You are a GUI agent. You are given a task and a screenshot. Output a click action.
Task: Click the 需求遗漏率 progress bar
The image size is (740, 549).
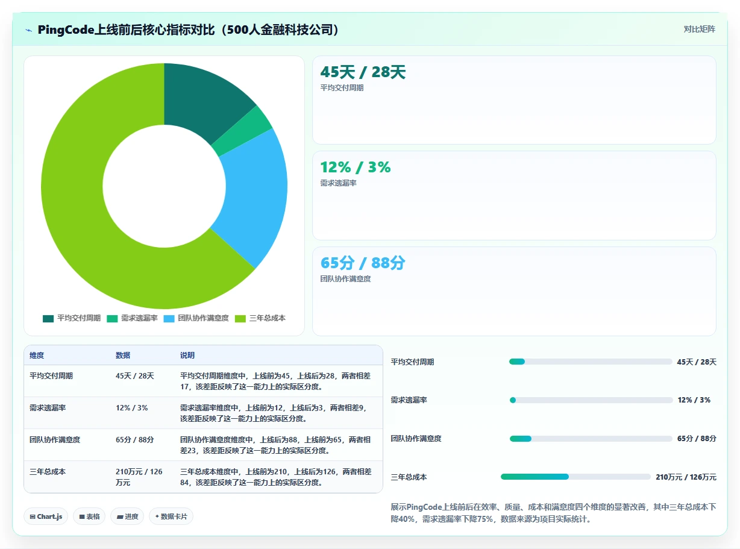pos(591,400)
